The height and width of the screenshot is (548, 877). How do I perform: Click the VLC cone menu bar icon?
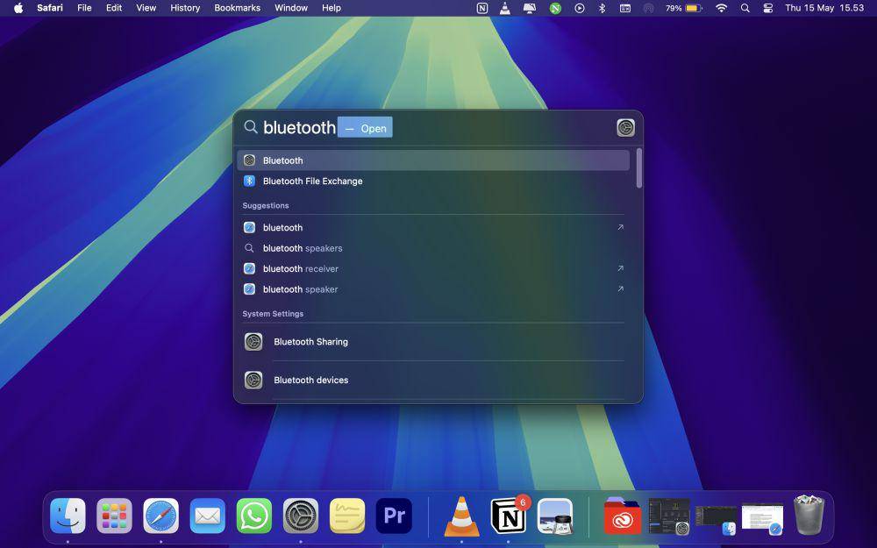[505, 9]
